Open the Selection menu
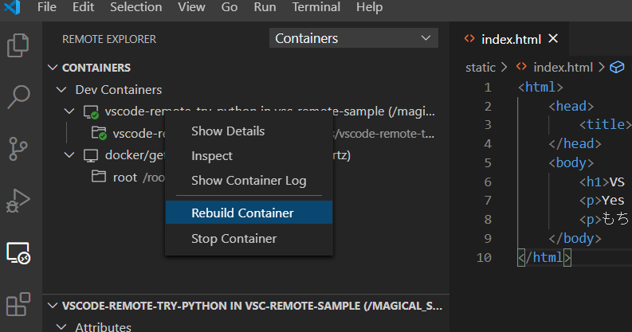 [x=136, y=7]
